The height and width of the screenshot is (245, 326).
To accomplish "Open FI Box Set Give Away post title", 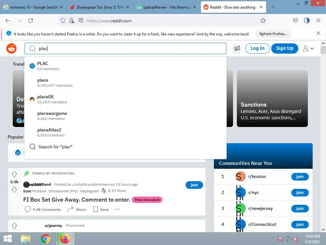I will pyautogui.click(x=77, y=200).
